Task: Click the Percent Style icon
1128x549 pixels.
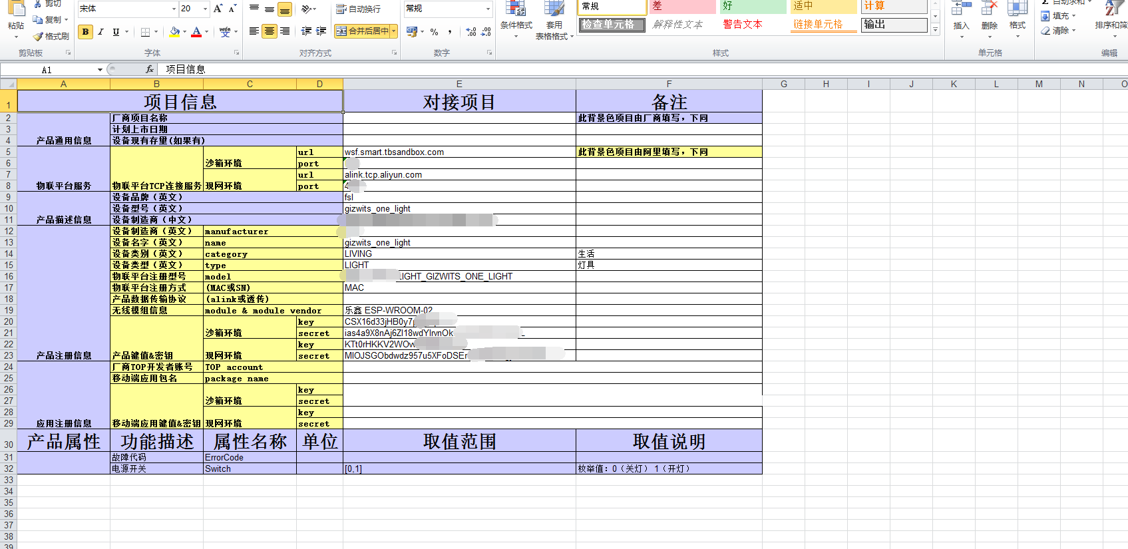Action: (x=434, y=31)
